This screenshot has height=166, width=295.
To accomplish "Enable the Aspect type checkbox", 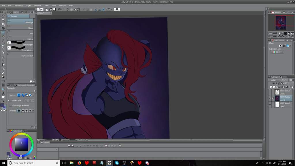I will point(11,101).
